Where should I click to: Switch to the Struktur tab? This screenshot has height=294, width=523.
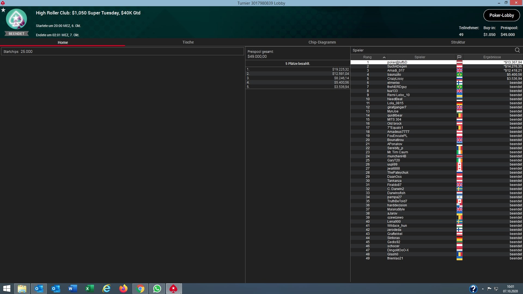(458, 42)
